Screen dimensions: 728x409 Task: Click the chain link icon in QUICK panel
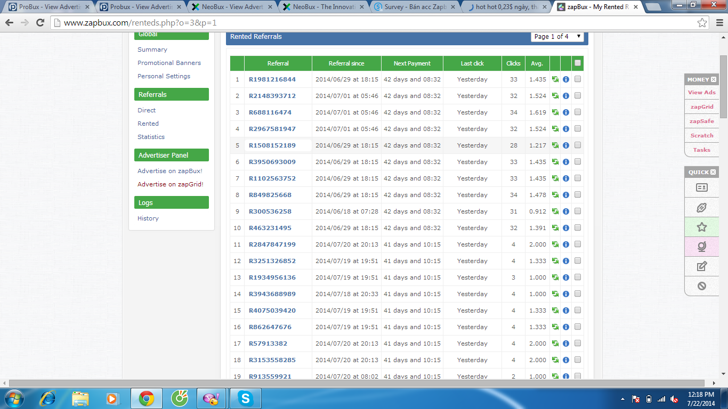702,208
